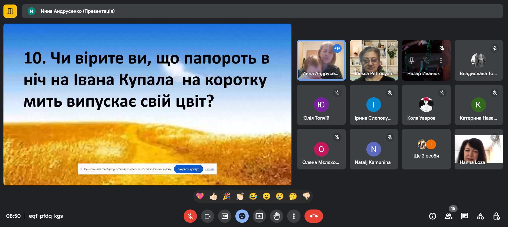This screenshot has height=227, width=508.
Task: Open the activities panel
Action: point(480,216)
